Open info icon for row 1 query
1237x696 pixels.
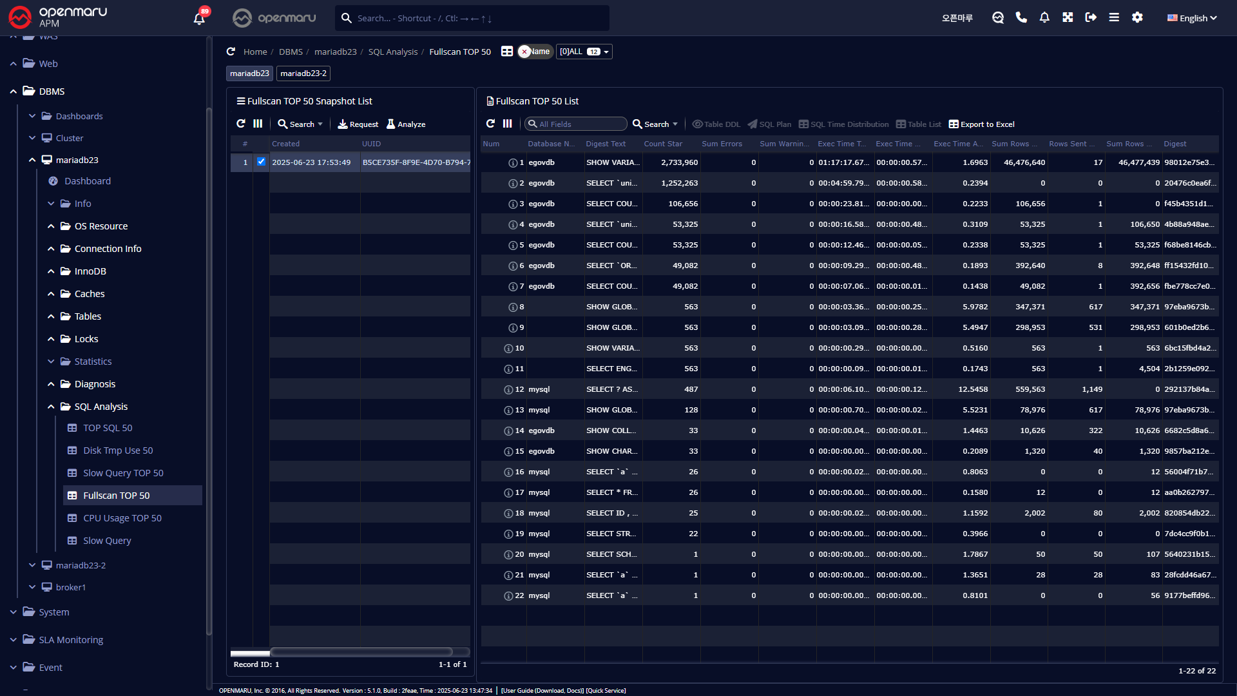[x=513, y=163]
